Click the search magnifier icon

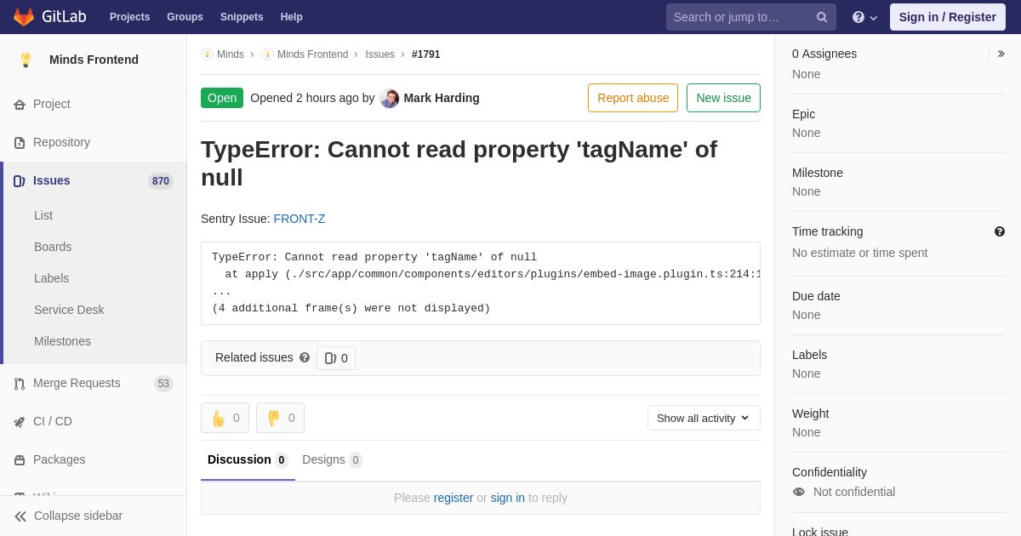click(822, 17)
